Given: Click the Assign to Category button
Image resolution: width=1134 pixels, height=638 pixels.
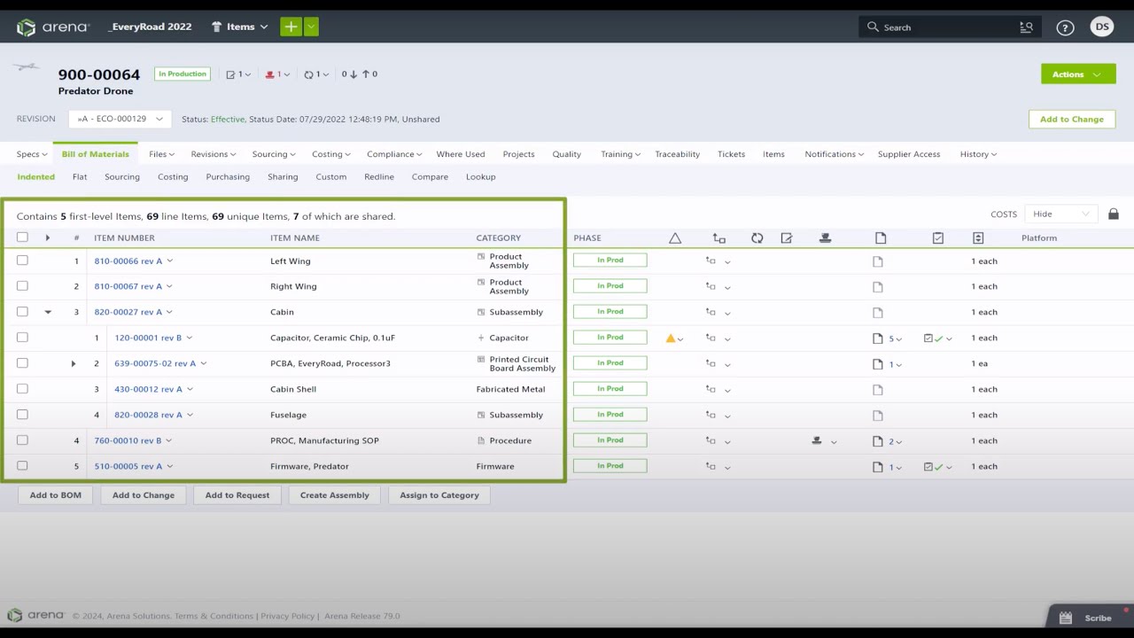Looking at the screenshot, I should pyautogui.click(x=439, y=495).
